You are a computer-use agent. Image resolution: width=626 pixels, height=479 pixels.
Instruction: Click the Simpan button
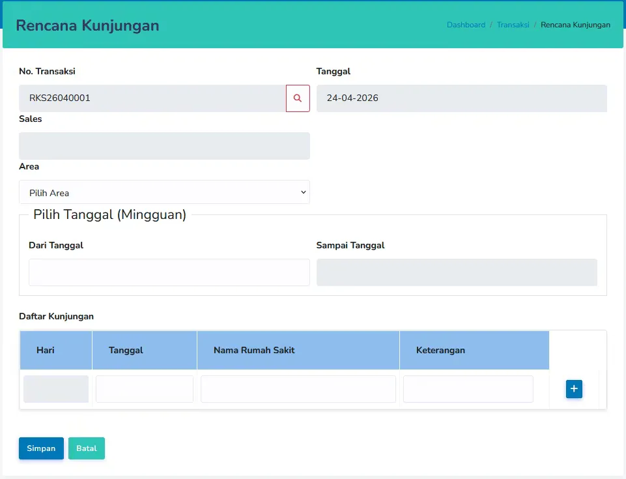(41, 448)
